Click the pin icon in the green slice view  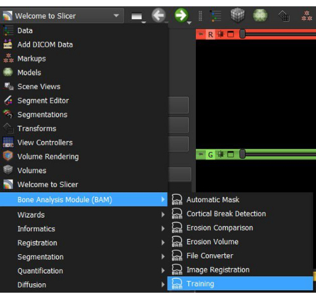pyautogui.click(x=201, y=154)
